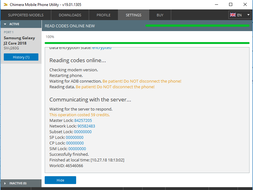Click the SIM Lock code value
The width and height of the screenshot is (253, 190).
[x=77, y=149]
